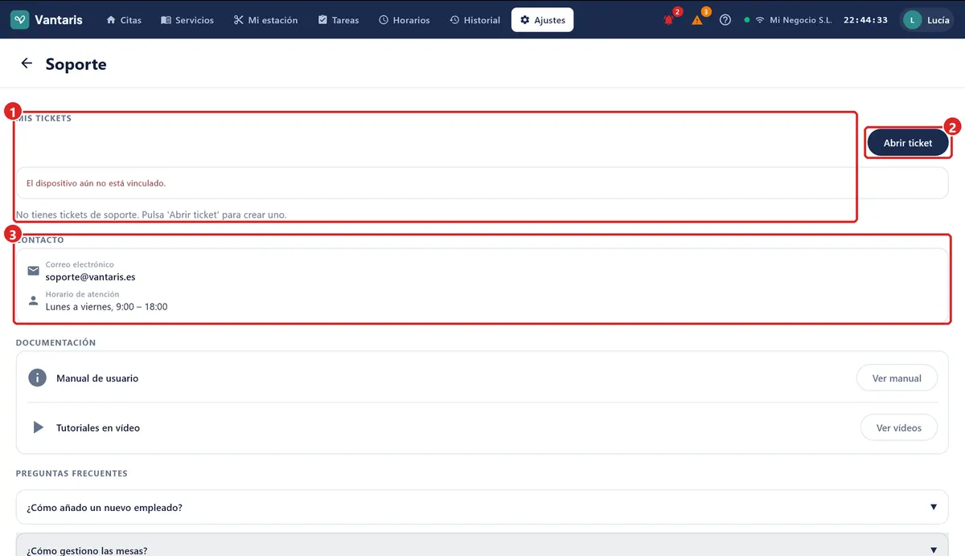
Task: Click the clock showing 22:44:33
Action: point(866,20)
